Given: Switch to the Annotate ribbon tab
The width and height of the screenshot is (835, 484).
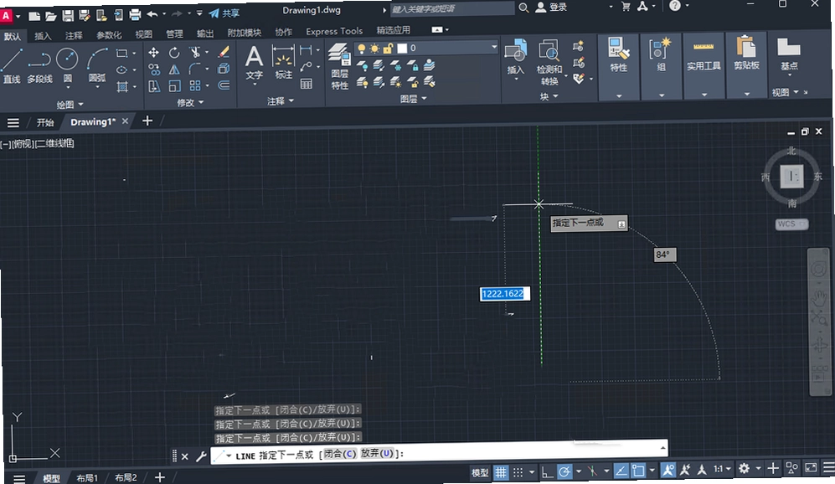Looking at the screenshot, I should (74, 35).
